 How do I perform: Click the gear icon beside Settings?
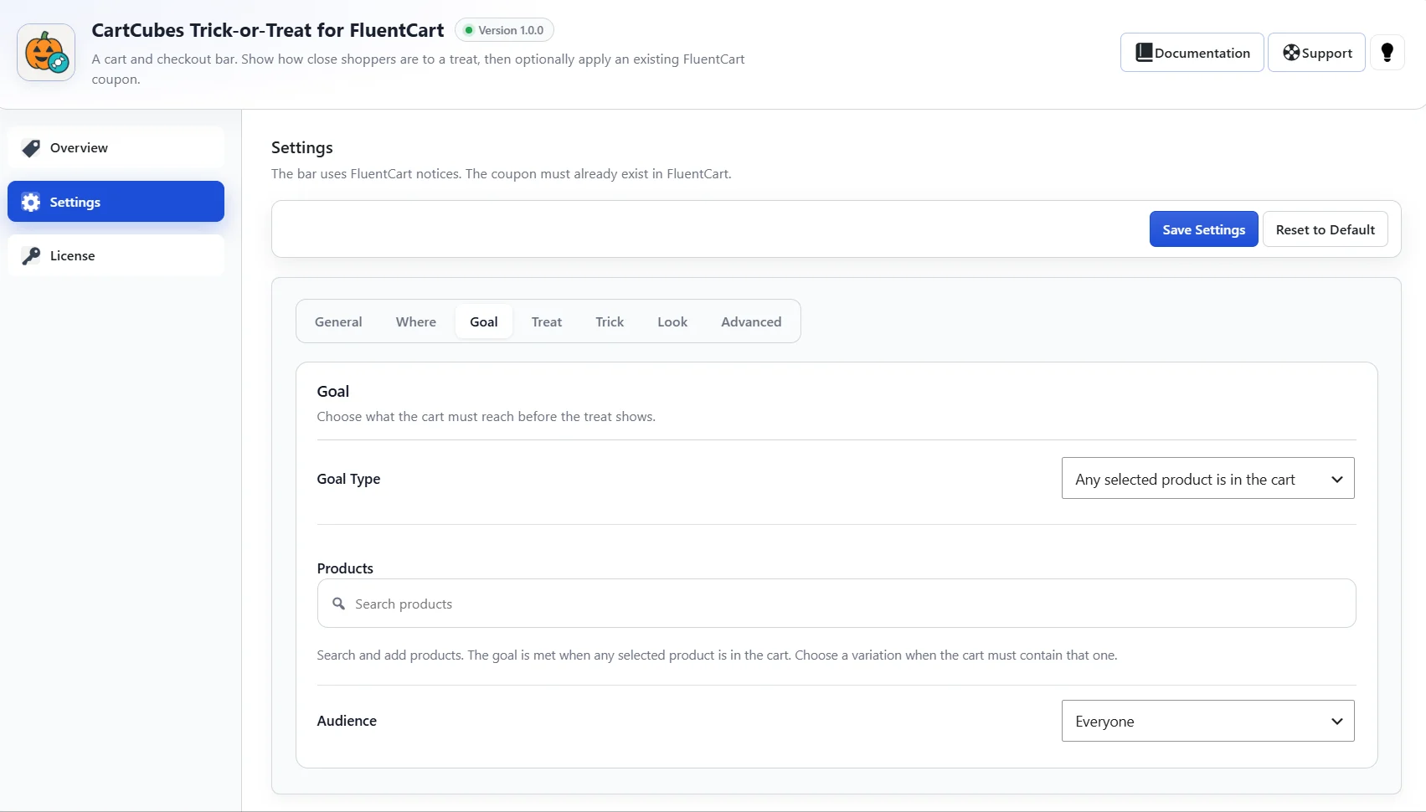pyautogui.click(x=31, y=202)
